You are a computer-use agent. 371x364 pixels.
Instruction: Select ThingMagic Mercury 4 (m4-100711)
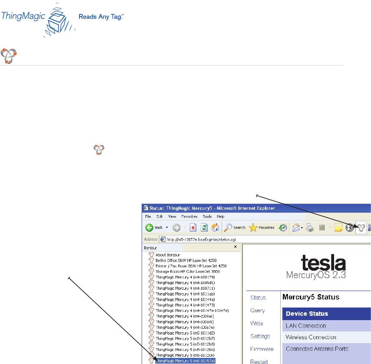(x=185, y=288)
